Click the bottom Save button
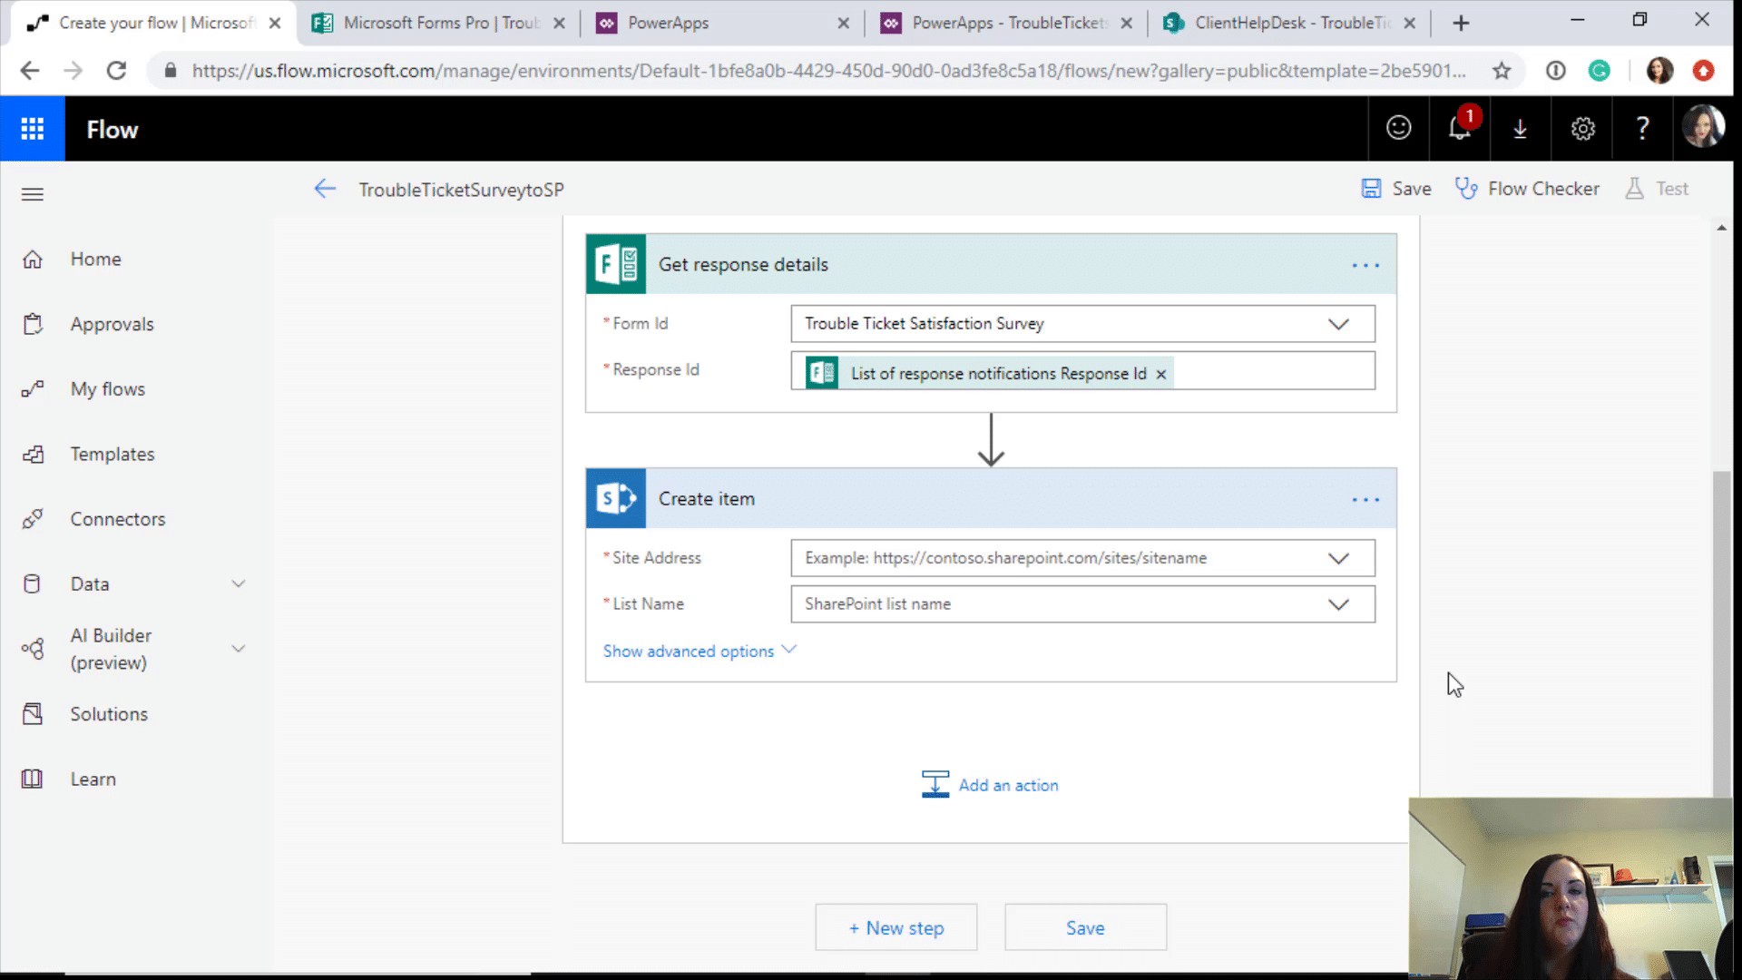Viewport: 1742px width, 980px height. click(x=1085, y=927)
